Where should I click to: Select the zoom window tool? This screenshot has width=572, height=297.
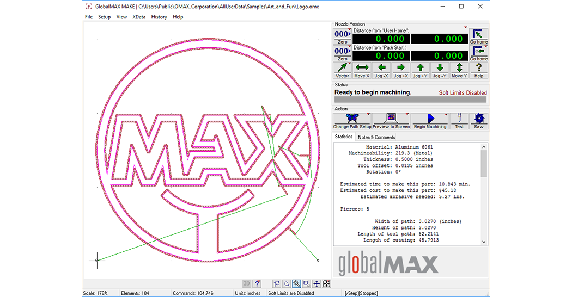[306, 283]
